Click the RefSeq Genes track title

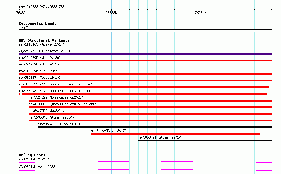(x=32, y=155)
